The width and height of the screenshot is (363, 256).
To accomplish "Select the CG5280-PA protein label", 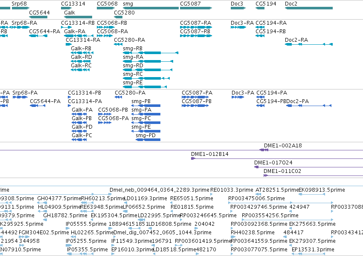I will (x=130, y=93).
